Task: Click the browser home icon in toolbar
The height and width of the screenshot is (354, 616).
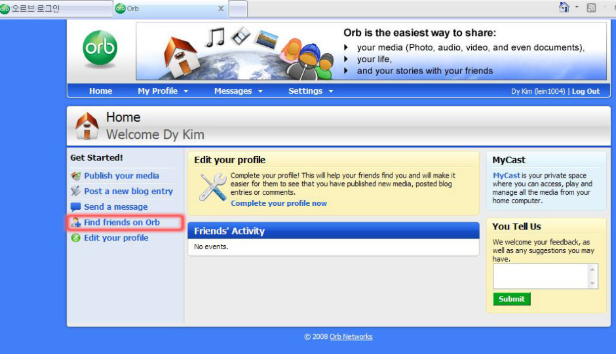Action: (564, 7)
